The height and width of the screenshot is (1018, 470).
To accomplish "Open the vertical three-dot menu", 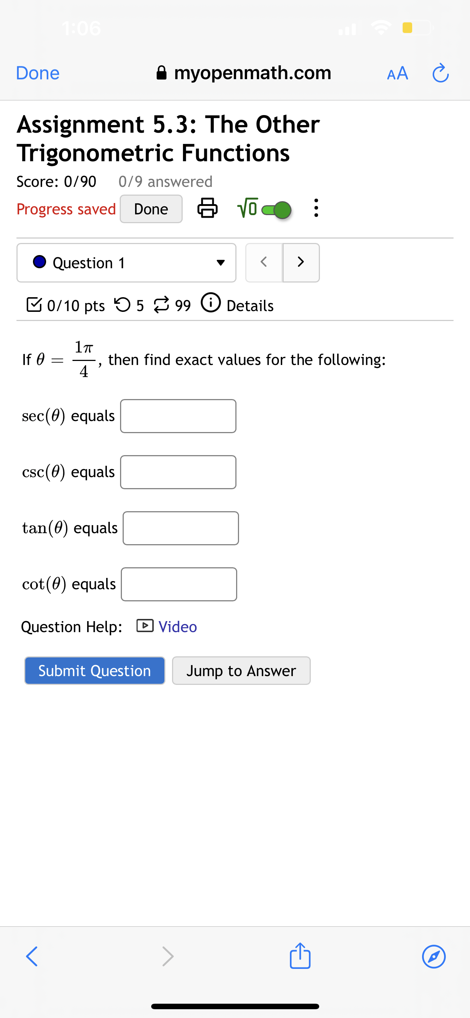I will 316,209.
